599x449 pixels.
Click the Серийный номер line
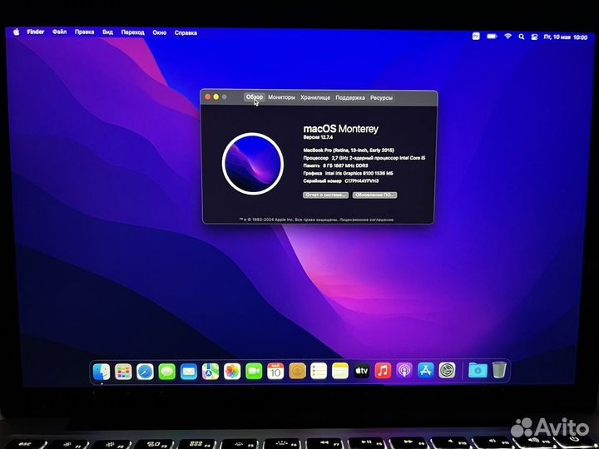[x=341, y=181]
